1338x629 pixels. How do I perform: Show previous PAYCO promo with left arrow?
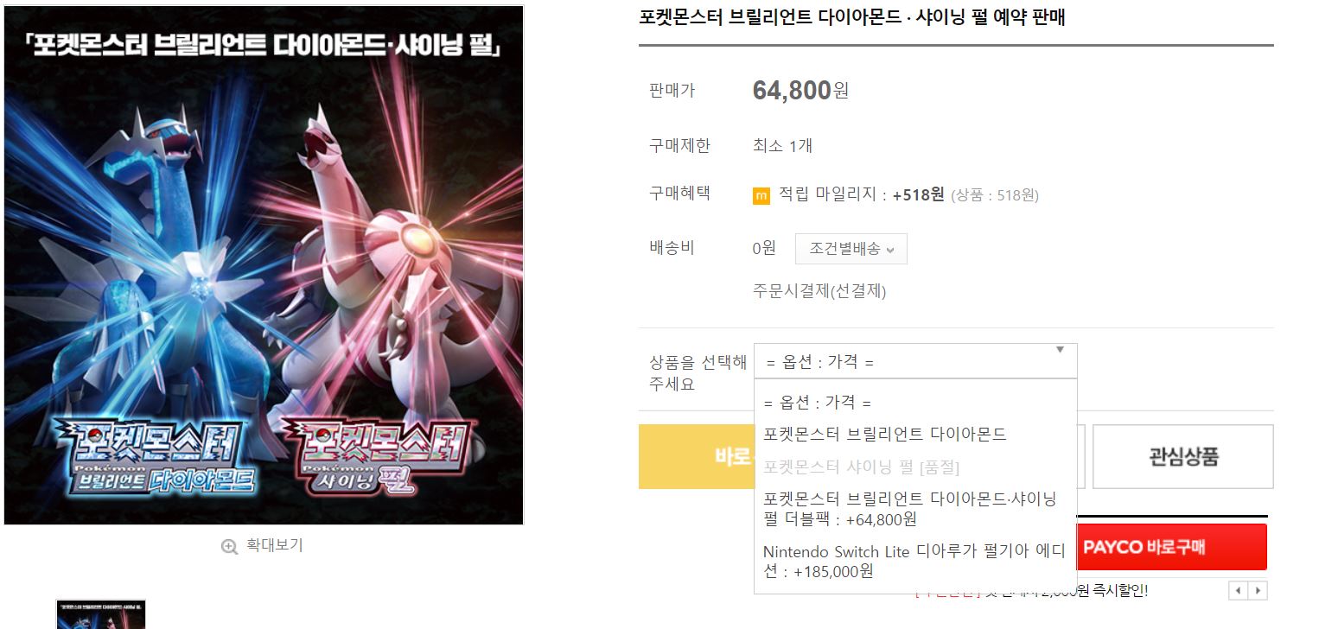1238,591
